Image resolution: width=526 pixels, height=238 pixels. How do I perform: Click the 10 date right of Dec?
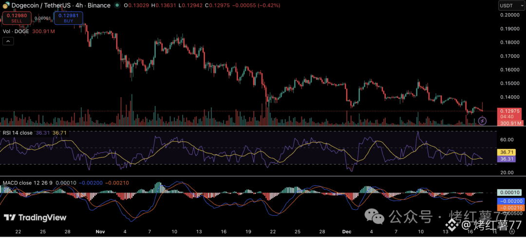tap(421, 231)
